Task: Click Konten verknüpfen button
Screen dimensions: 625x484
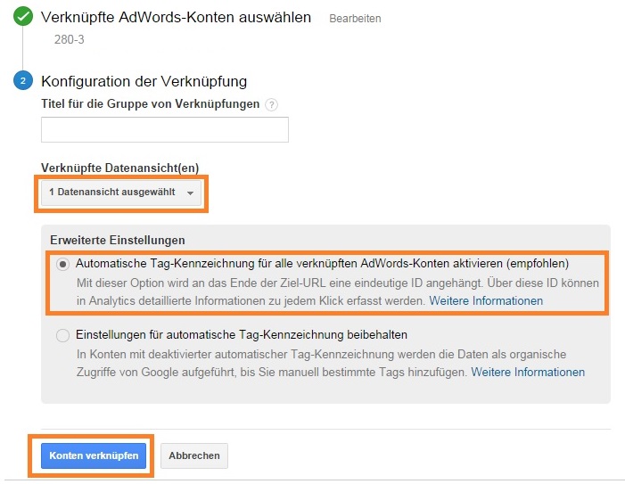Action: [x=94, y=455]
